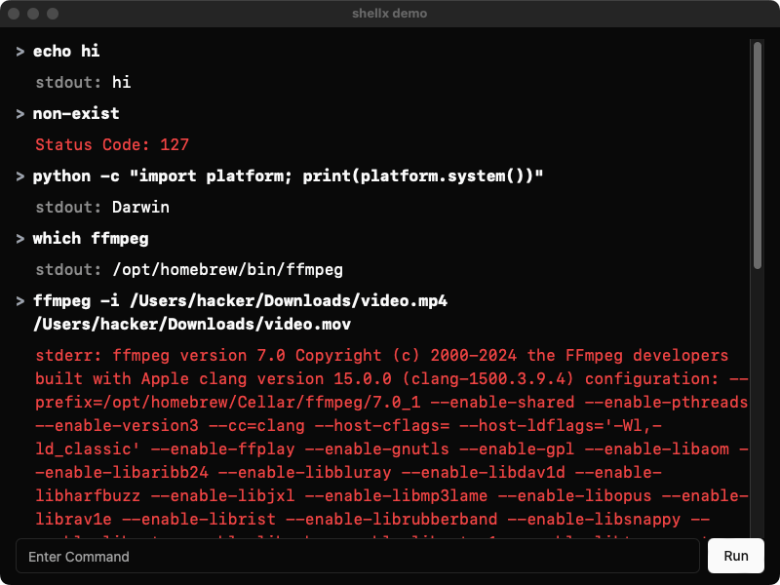This screenshot has height=585, width=780.
Task: Click the vertical scrollbar thumb
Action: click(758, 155)
